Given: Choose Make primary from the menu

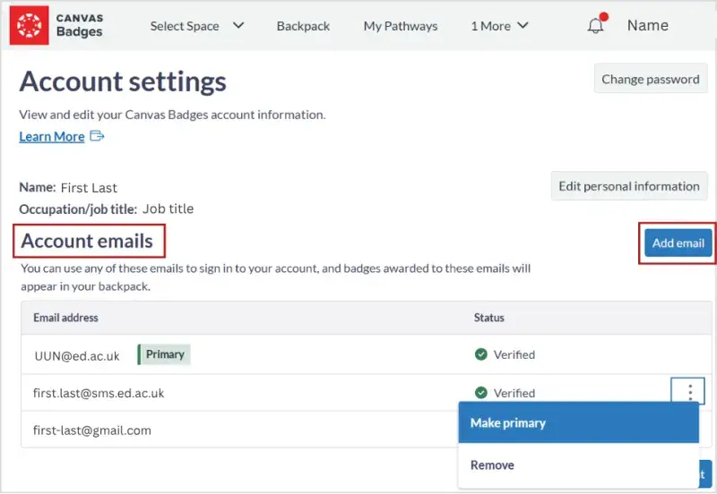Looking at the screenshot, I should tap(578, 422).
